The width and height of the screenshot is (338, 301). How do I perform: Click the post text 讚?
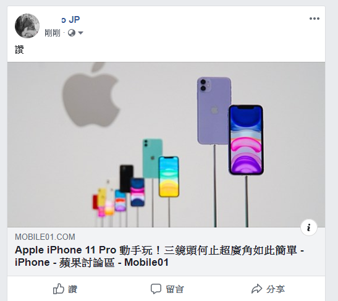[19, 49]
